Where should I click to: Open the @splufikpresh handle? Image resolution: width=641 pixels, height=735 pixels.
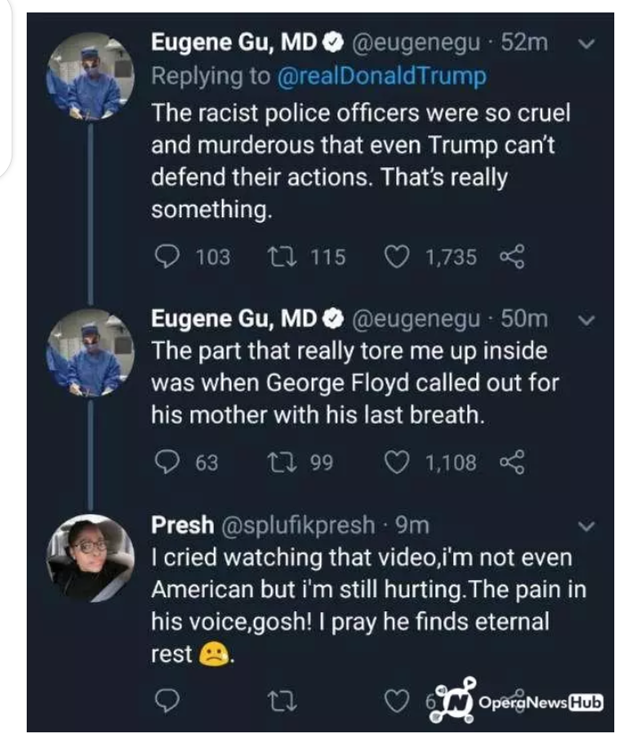[296, 526]
